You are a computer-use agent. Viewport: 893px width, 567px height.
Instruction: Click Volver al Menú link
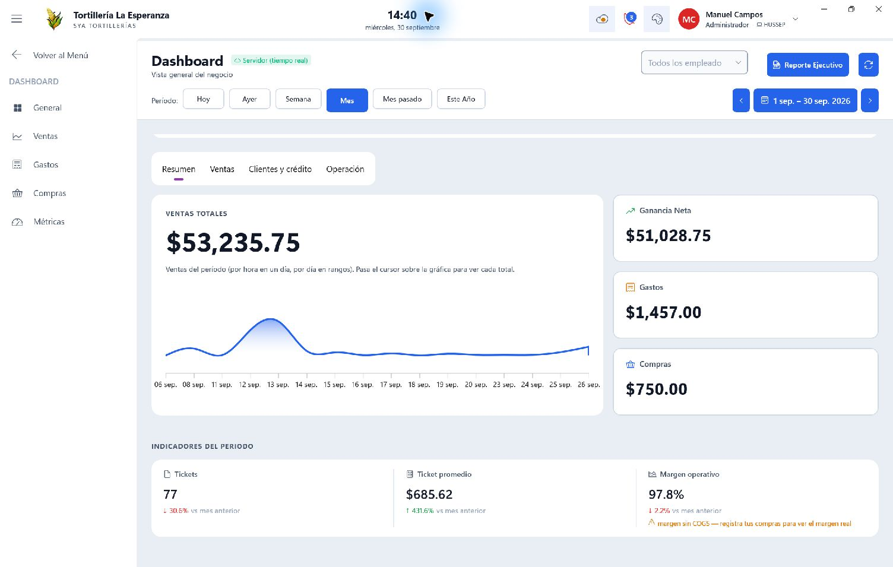(x=61, y=55)
